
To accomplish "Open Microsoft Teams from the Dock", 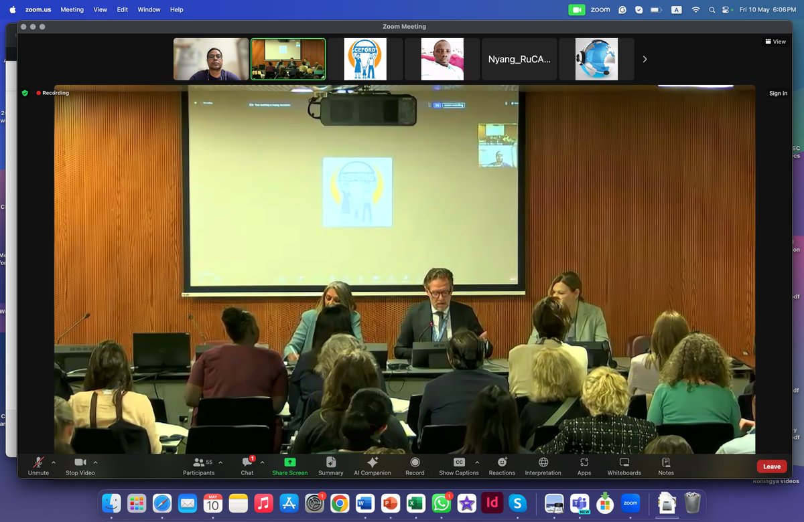I will point(579,503).
